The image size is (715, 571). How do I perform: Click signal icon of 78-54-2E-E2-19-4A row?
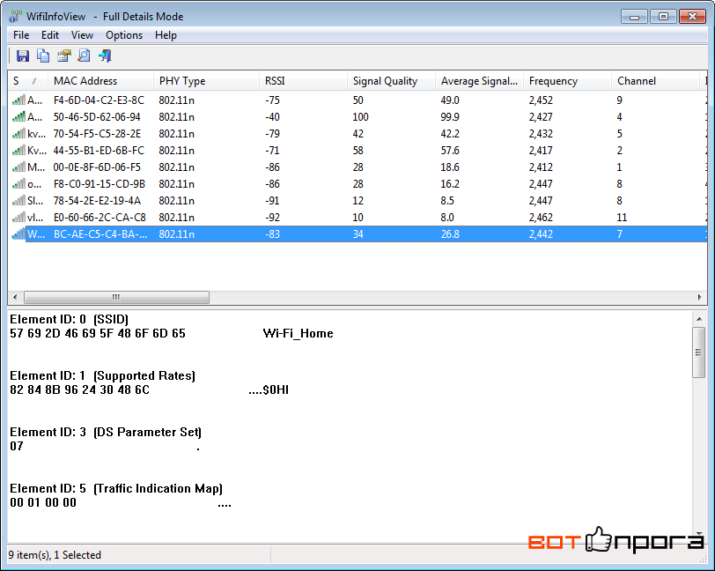point(18,200)
